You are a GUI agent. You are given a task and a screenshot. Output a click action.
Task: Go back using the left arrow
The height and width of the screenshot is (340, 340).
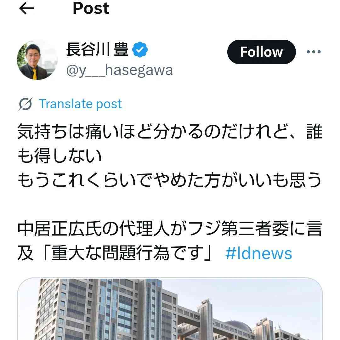pyautogui.click(x=26, y=9)
